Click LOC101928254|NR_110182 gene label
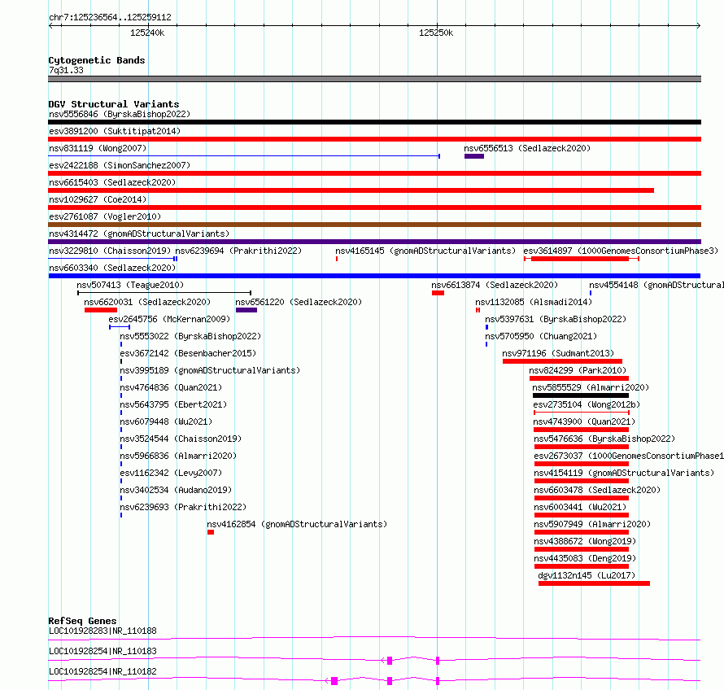 click(x=103, y=671)
